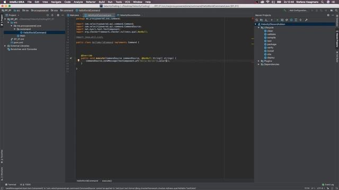
Task: Open Project view dropdown selector
Action: [12, 15]
